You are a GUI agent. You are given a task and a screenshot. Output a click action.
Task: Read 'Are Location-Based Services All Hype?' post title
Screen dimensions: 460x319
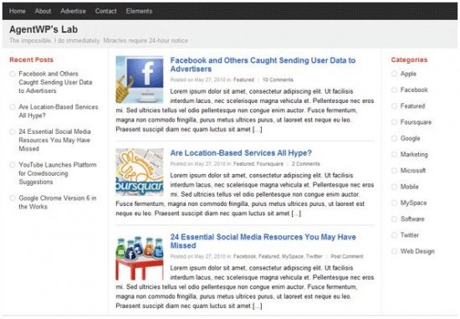241,153
